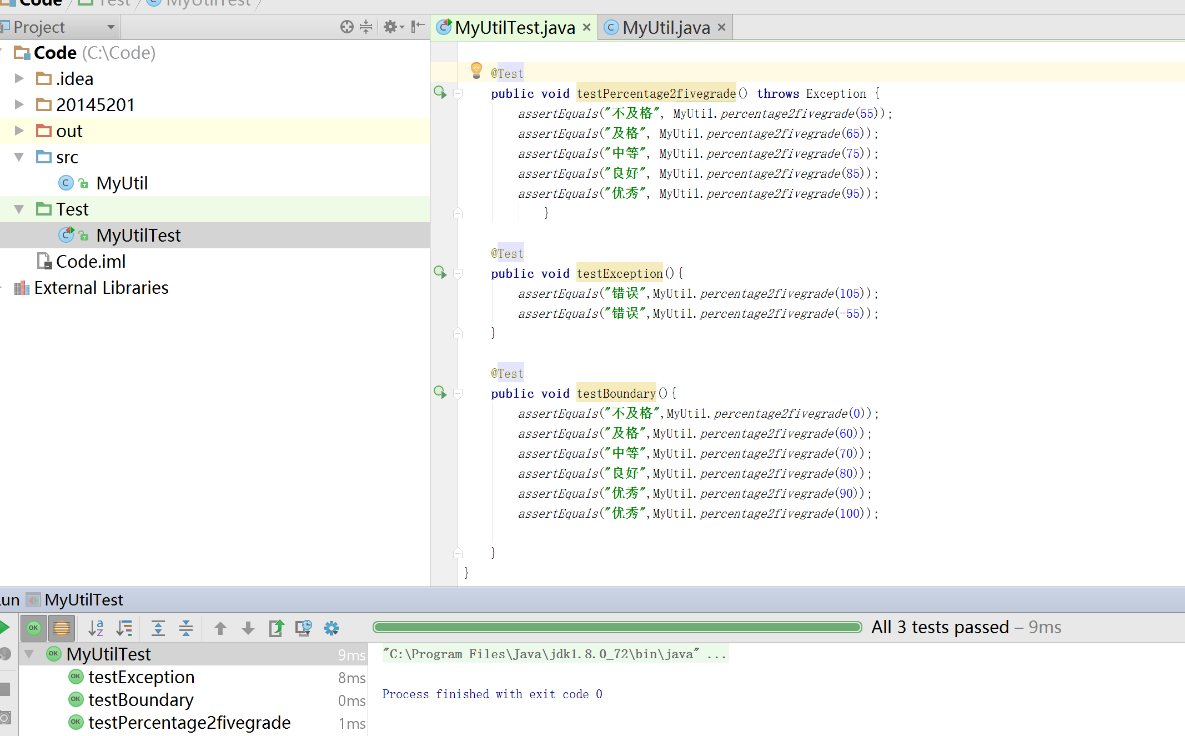Expand the 20145201 folder

(19, 104)
